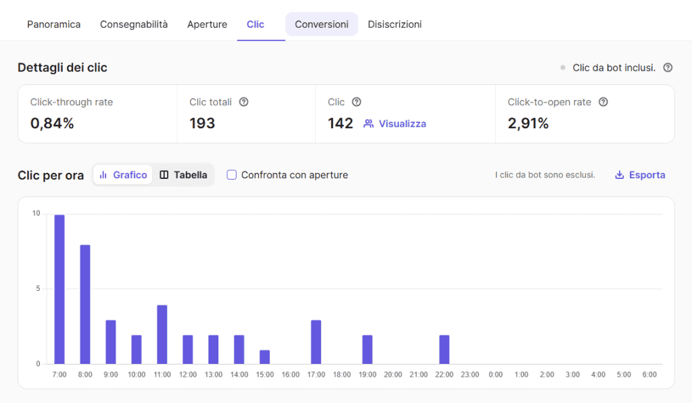Click the Clic per ora heading
692x403 pixels.
tap(51, 176)
